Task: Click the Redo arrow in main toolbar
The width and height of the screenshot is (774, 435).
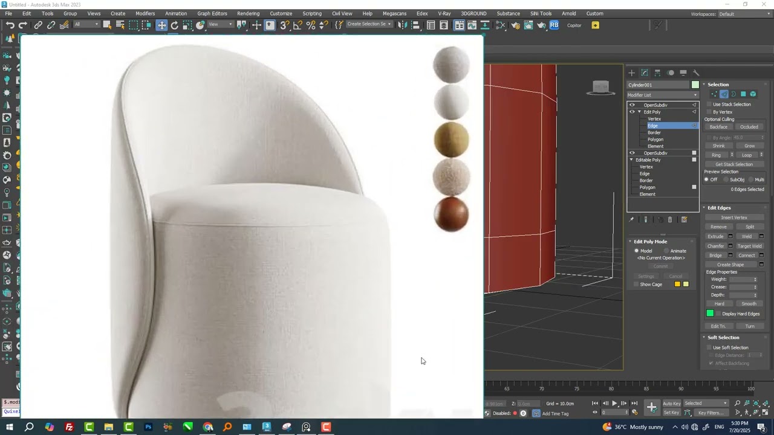Action: [x=22, y=25]
